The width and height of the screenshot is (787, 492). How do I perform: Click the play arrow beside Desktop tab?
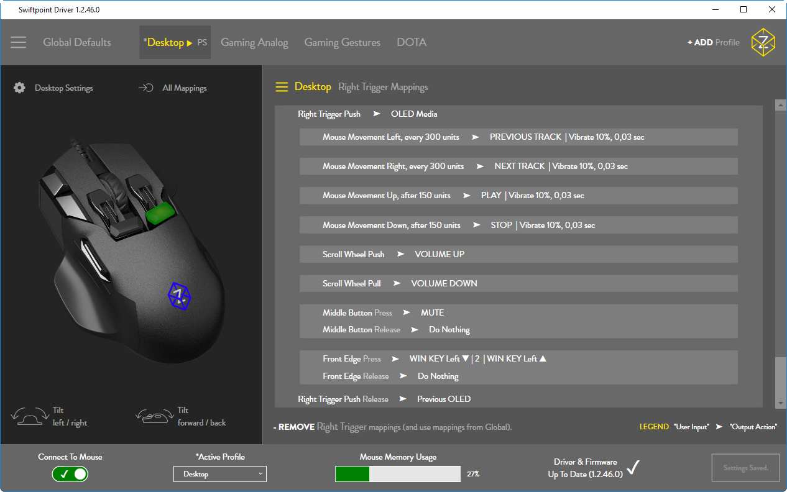pos(190,43)
